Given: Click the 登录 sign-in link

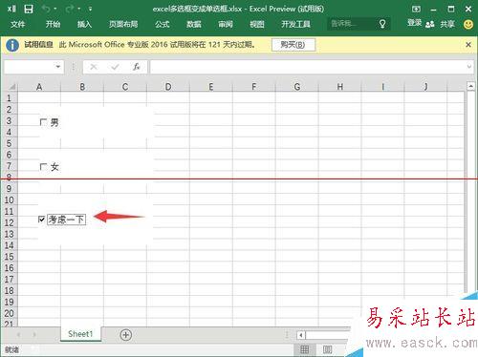Looking at the screenshot, I should [x=414, y=23].
